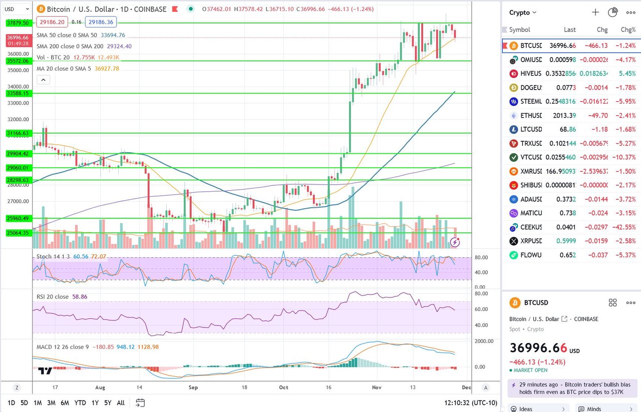Set the time range to 1D
Screen dimensions: 641x412
[11, 402]
